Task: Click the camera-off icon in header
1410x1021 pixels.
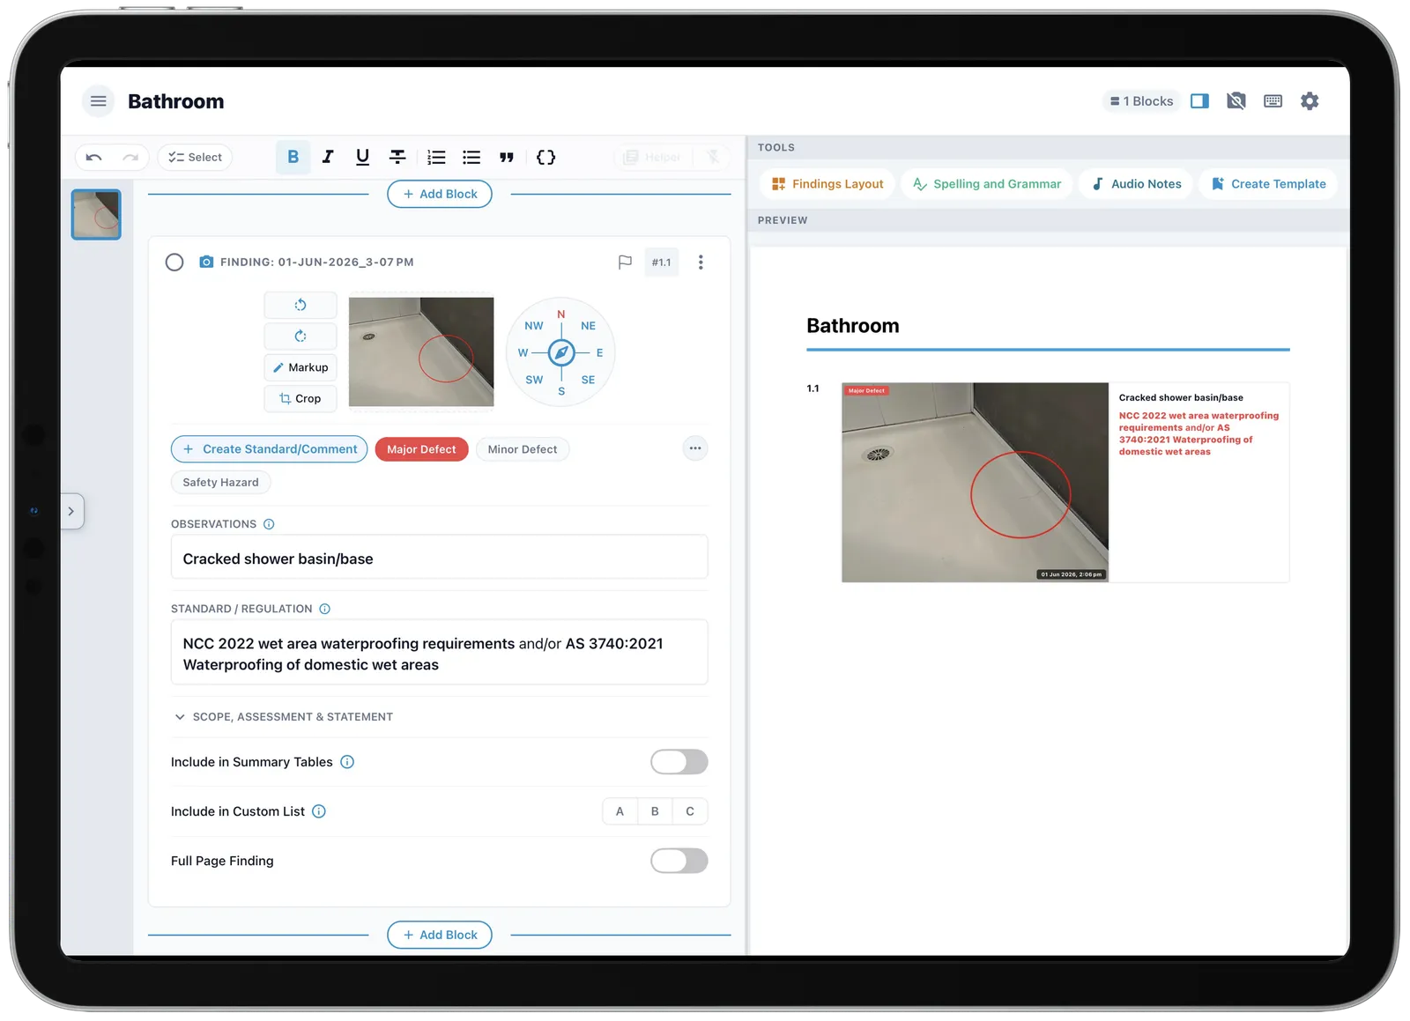Action: 1236,101
